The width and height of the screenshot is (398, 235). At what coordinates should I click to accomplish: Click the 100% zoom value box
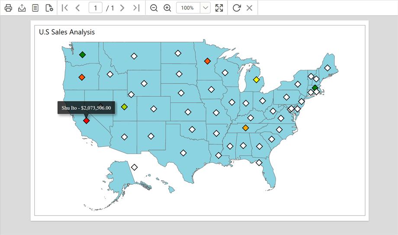tap(188, 8)
